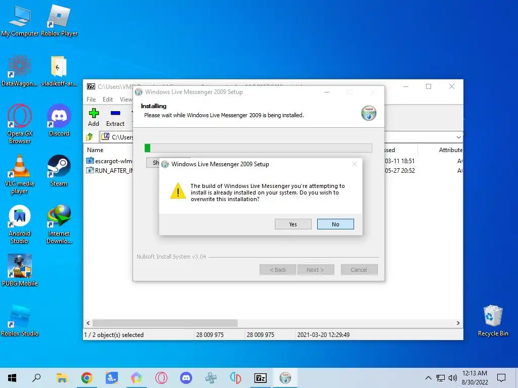Open Chrome from the taskbar
Screen dimensions: 518x388
pos(87,378)
